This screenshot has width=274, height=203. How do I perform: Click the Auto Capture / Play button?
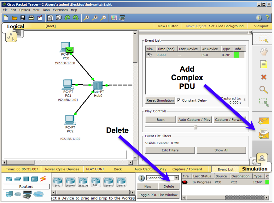point(194,120)
